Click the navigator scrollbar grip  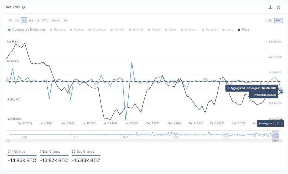[275, 141]
